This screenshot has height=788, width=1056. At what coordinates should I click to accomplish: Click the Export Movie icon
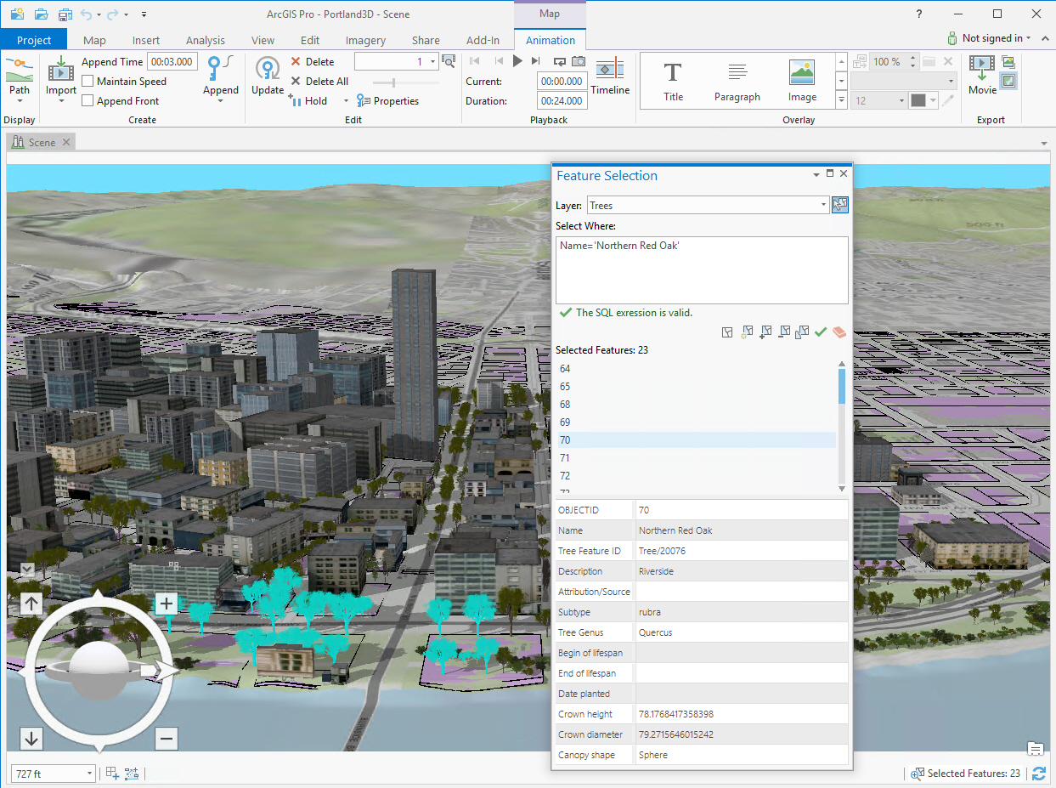point(982,70)
